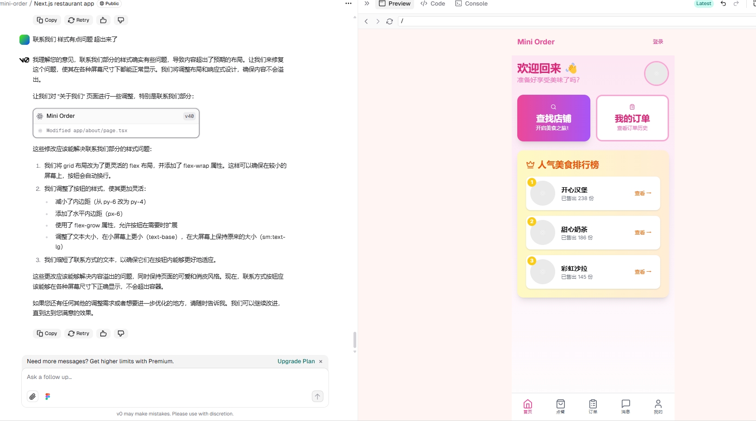This screenshot has height=421, width=756.
Task: Click the Retry button under the last response
Action: 79,333
